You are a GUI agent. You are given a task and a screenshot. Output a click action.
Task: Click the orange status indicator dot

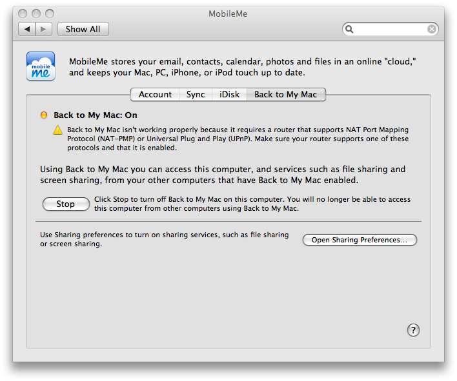click(x=44, y=115)
